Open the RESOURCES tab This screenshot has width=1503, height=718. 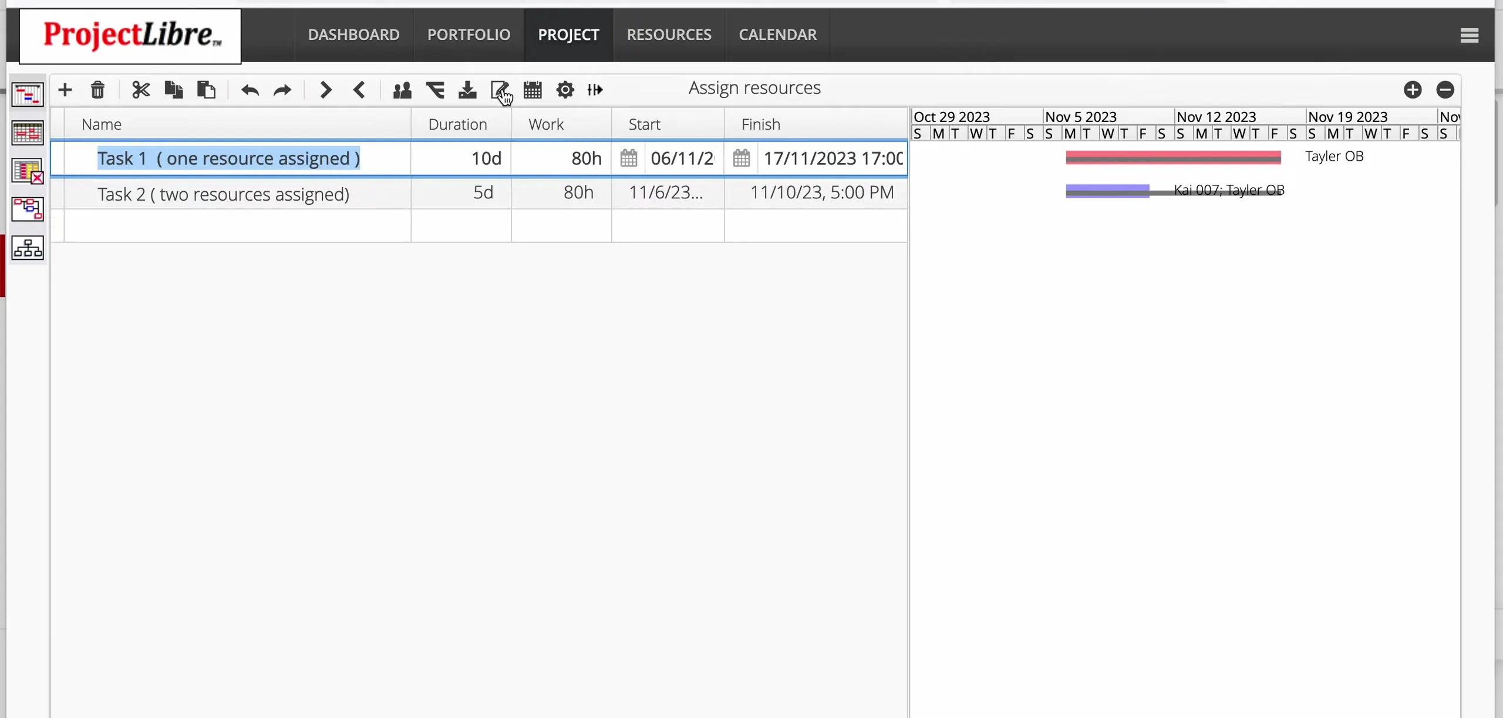(669, 35)
